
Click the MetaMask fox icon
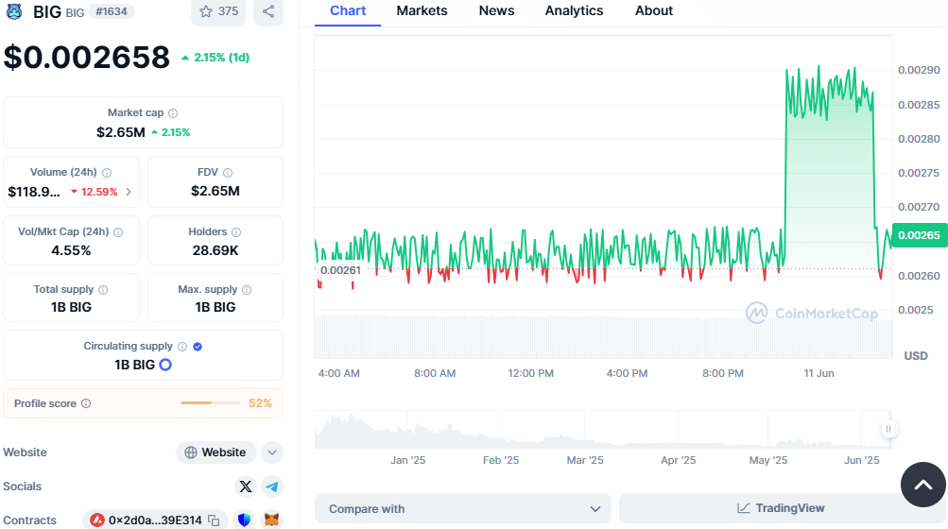pos(271,520)
